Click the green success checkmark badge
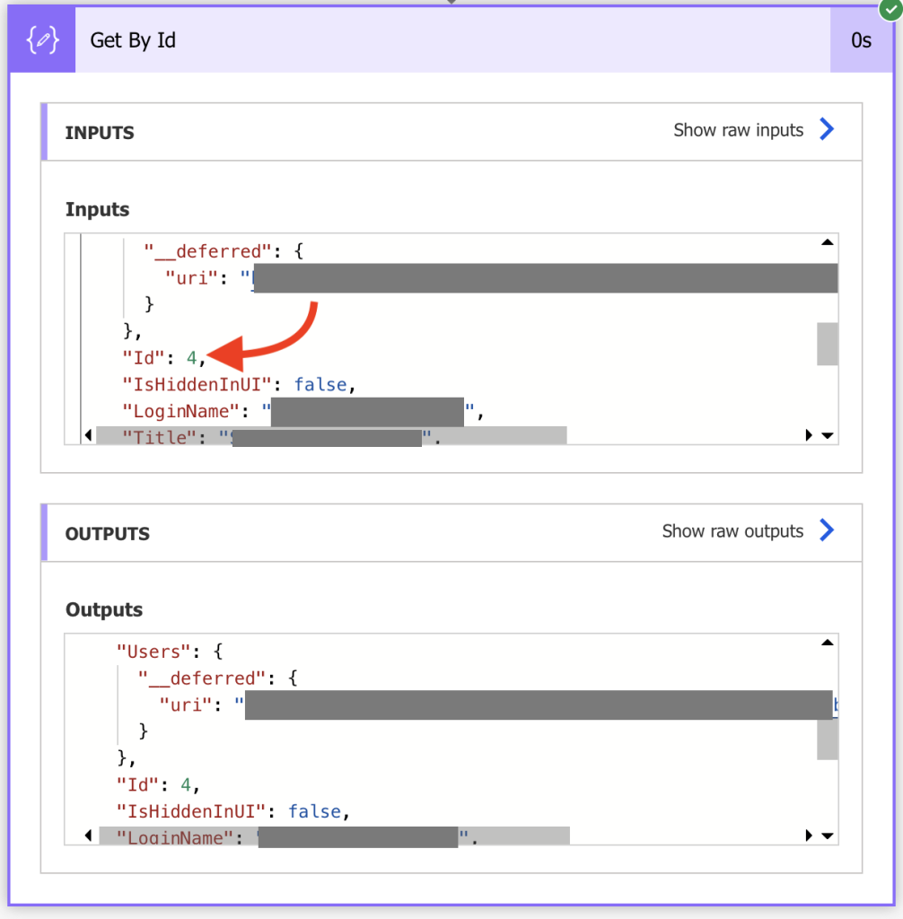Image resolution: width=903 pixels, height=919 pixels. point(890,10)
